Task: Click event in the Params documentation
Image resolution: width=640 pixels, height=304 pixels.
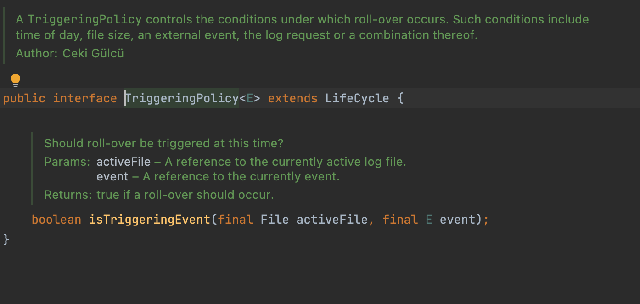Action: (112, 176)
